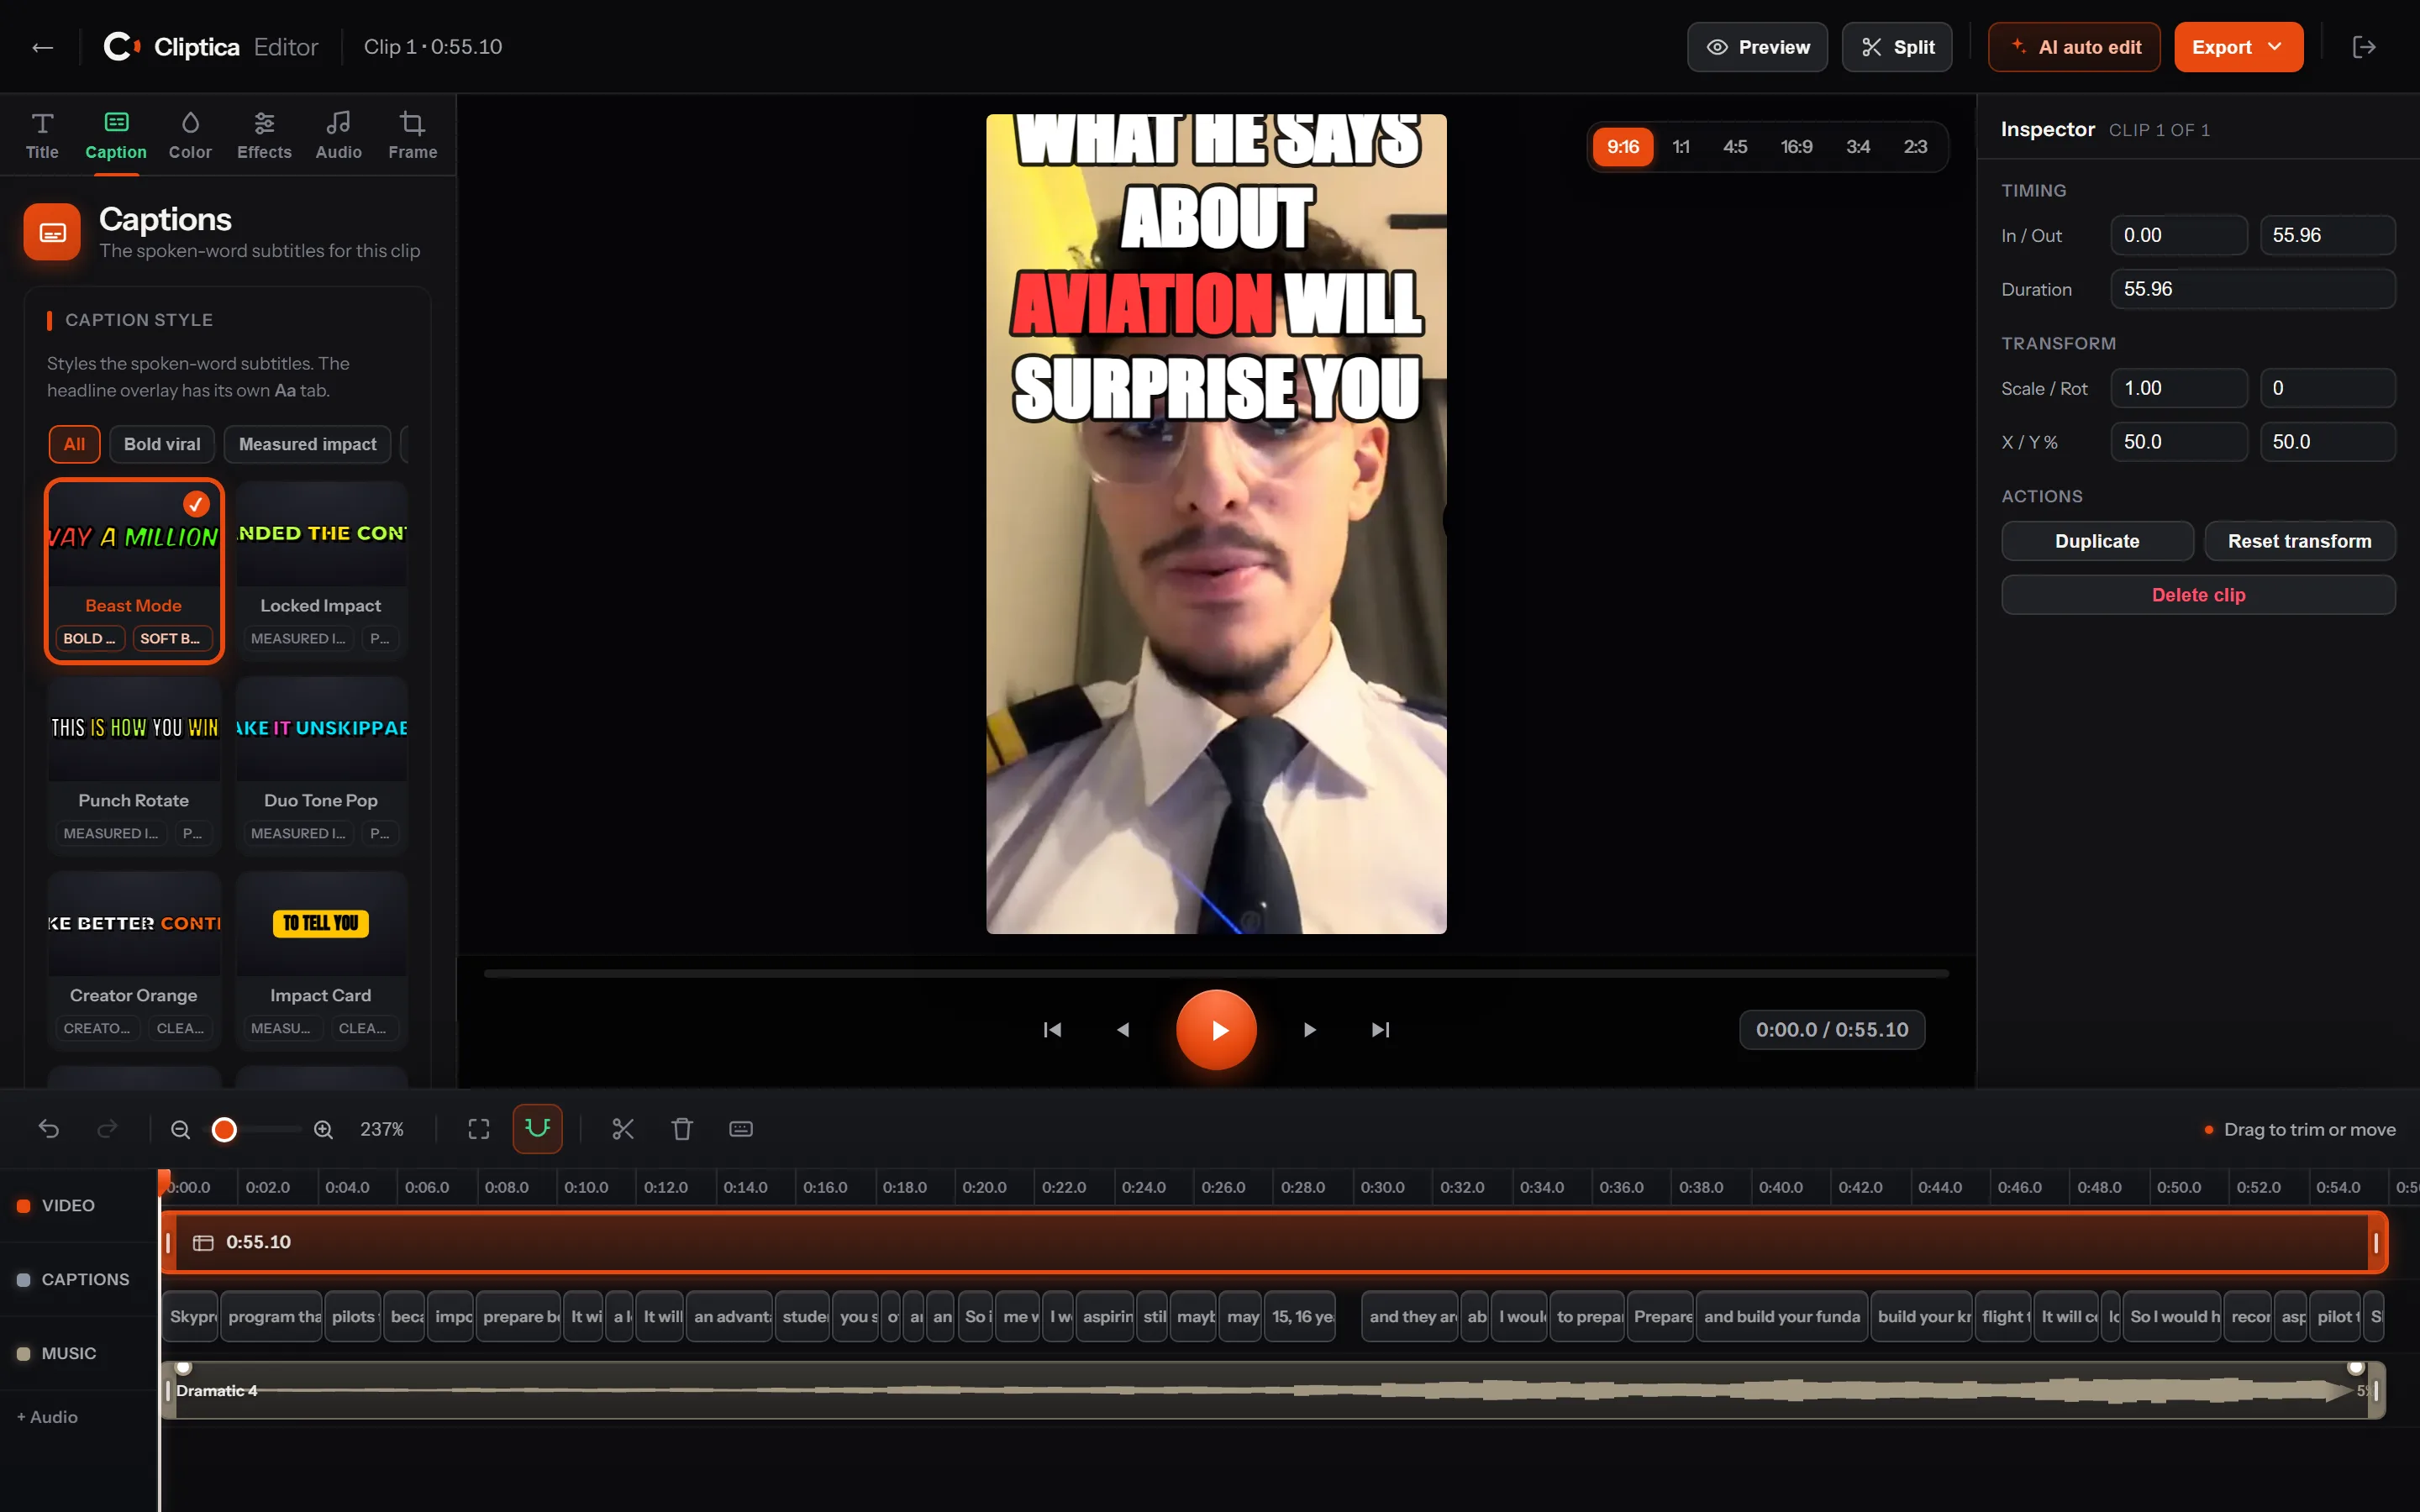
Task: Click the preview progress scrubber bar
Action: point(1216,973)
